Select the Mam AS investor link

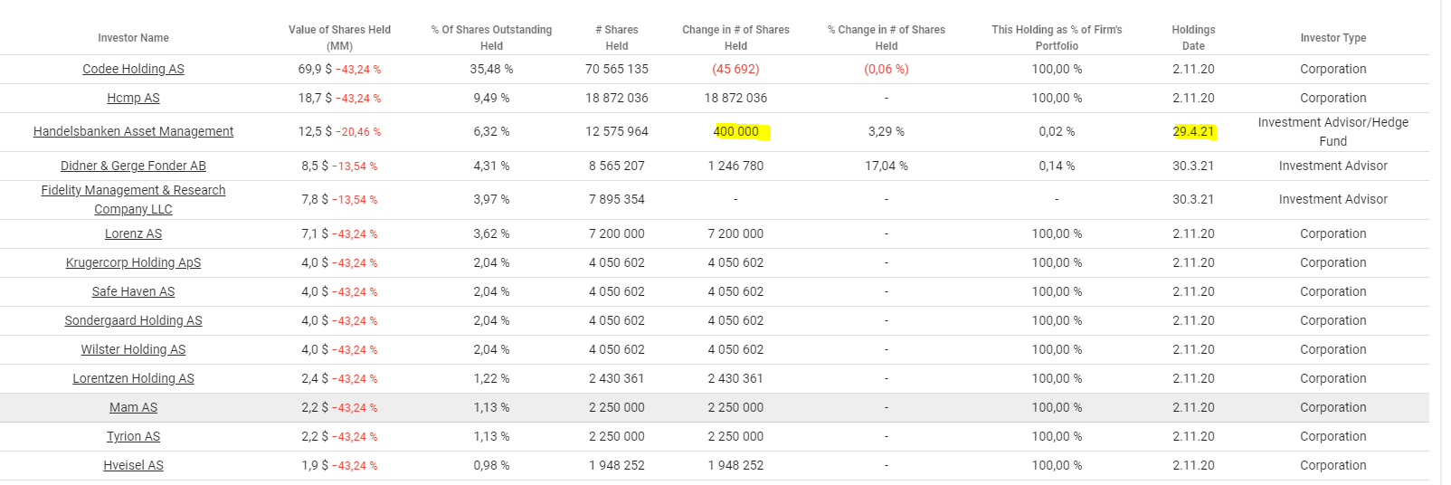click(133, 407)
